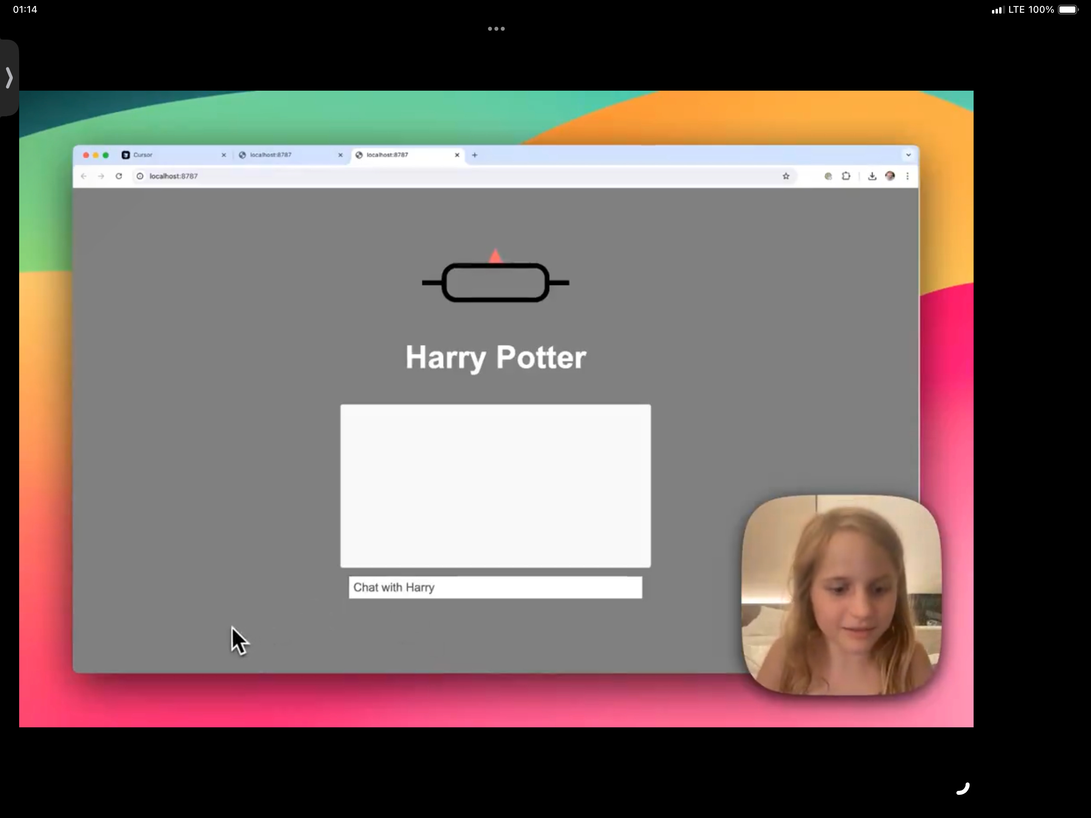Close the Cursor tab
1091x818 pixels.
[223, 155]
